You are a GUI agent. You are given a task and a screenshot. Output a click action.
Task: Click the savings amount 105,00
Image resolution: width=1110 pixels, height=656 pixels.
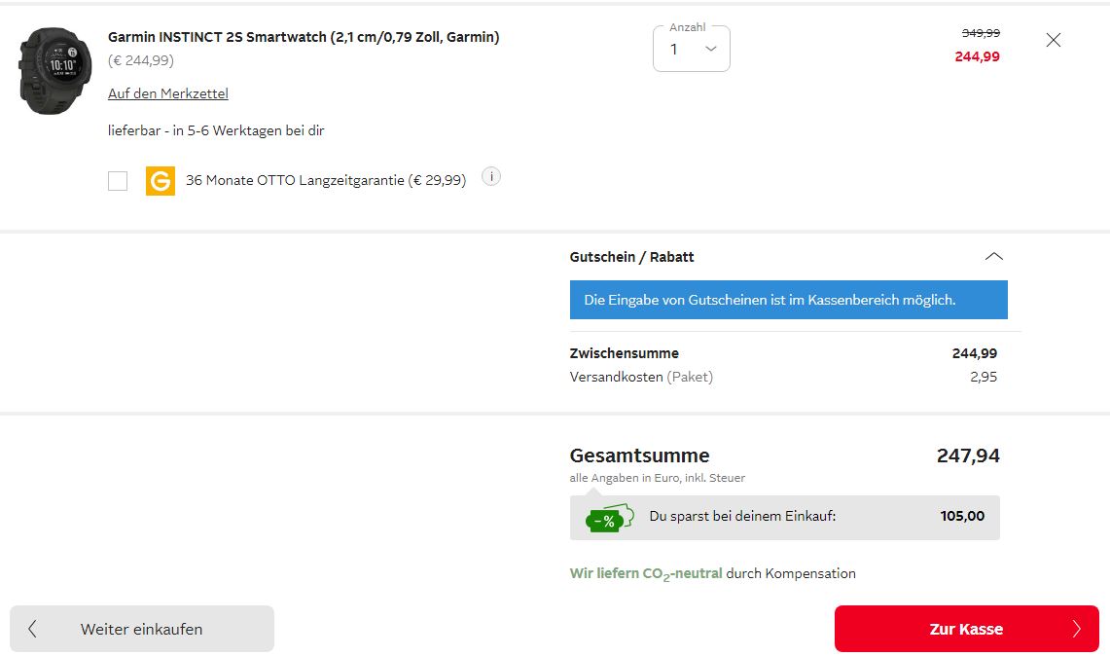[x=962, y=517]
